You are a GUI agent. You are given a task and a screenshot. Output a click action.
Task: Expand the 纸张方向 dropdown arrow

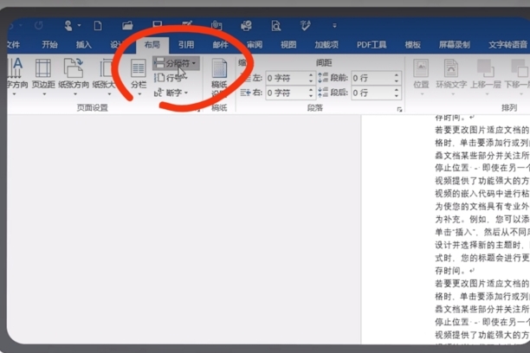click(75, 94)
